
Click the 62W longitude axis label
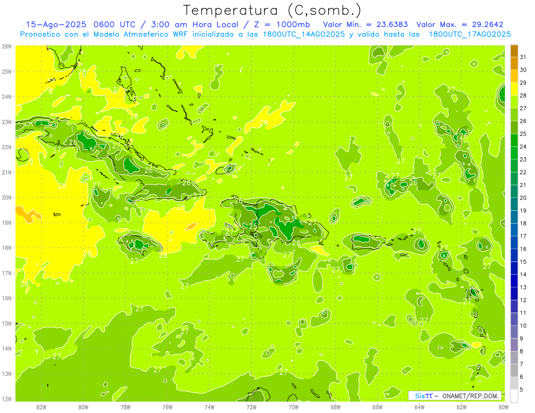click(462, 407)
